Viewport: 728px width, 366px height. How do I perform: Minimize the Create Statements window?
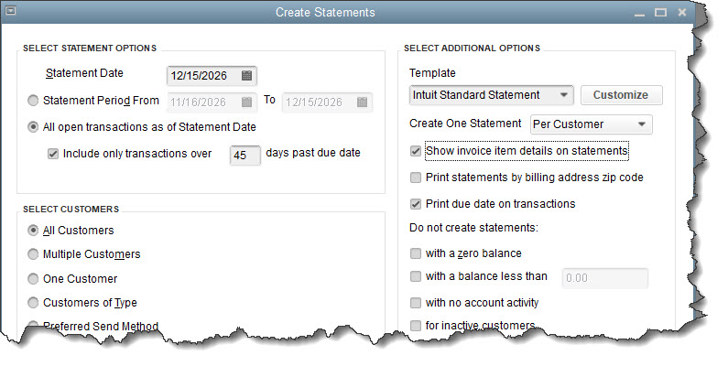click(x=638, y=13)
